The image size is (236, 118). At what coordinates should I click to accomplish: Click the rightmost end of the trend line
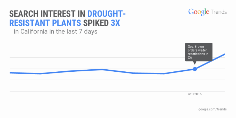point(225,54)
